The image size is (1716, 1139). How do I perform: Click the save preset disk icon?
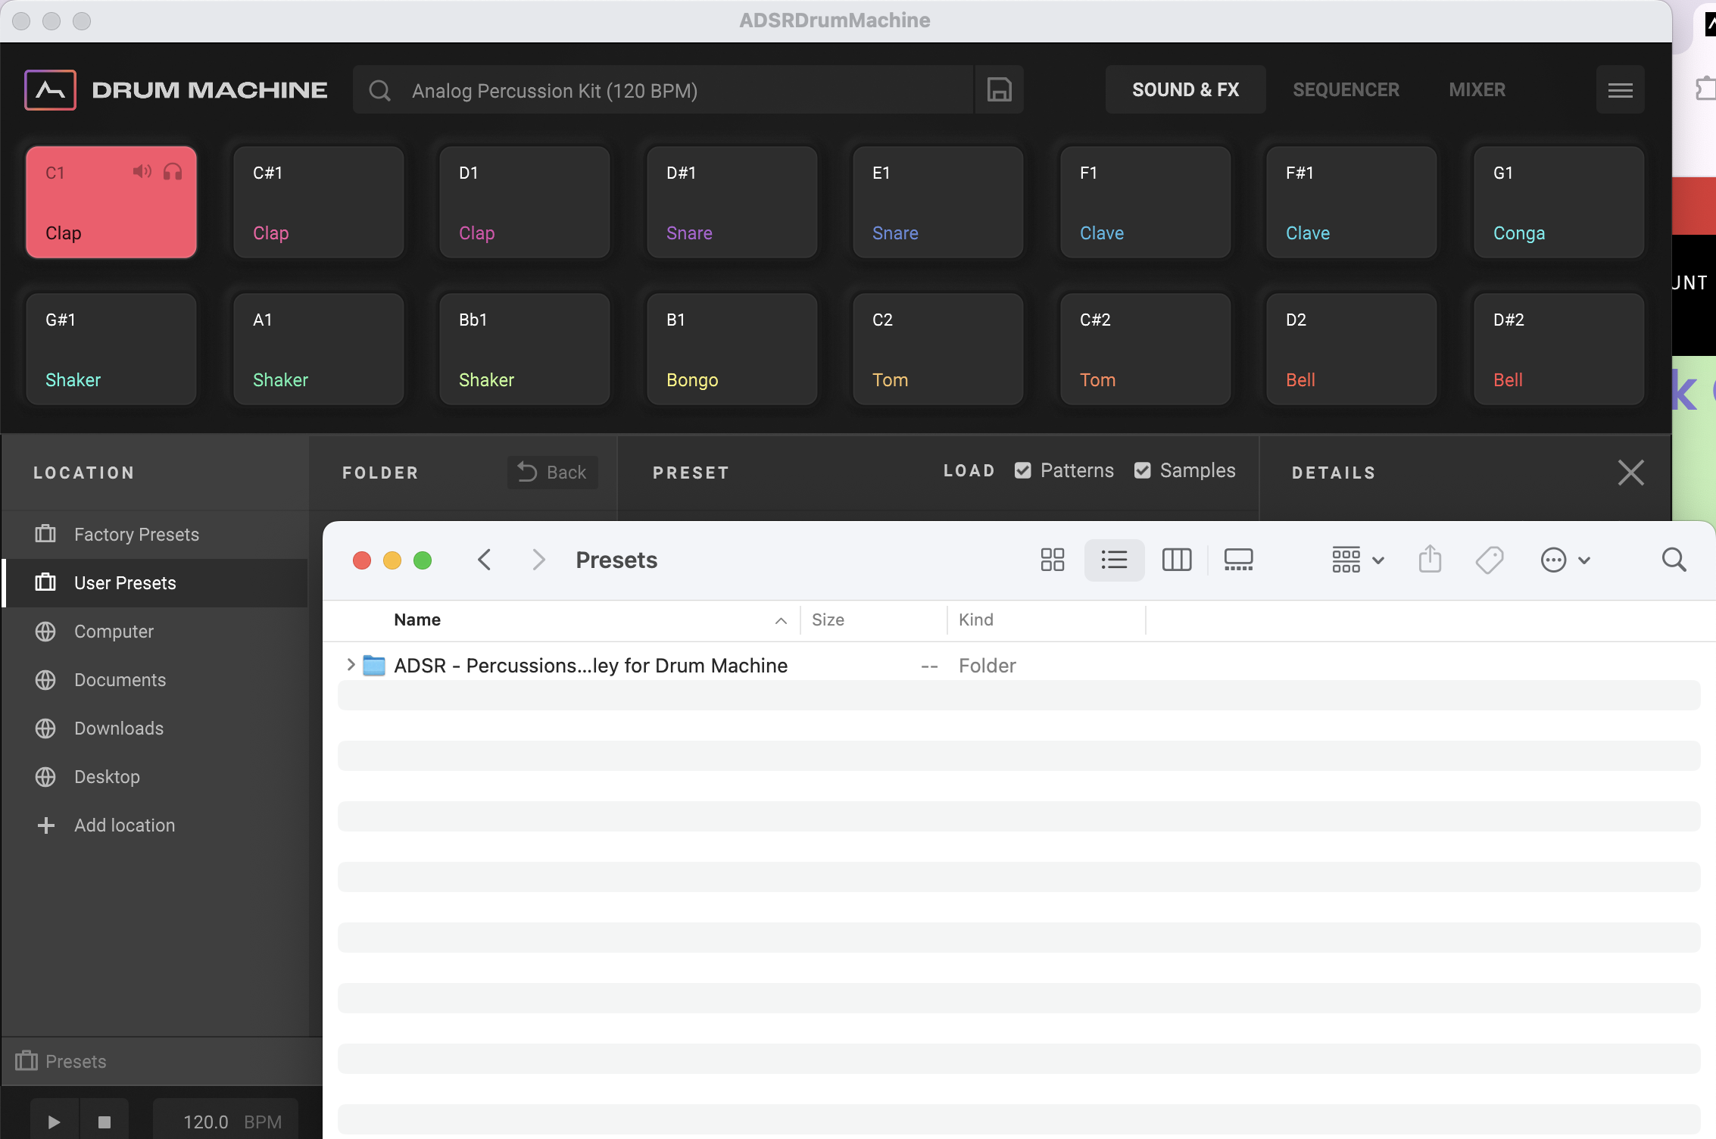(999, 90)
